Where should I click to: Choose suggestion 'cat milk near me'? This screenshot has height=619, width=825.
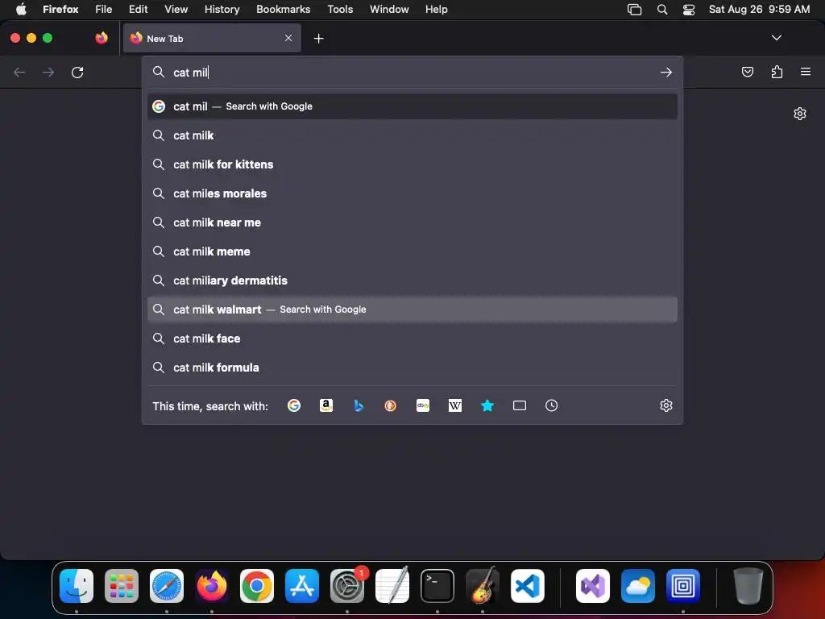point(412,222)
